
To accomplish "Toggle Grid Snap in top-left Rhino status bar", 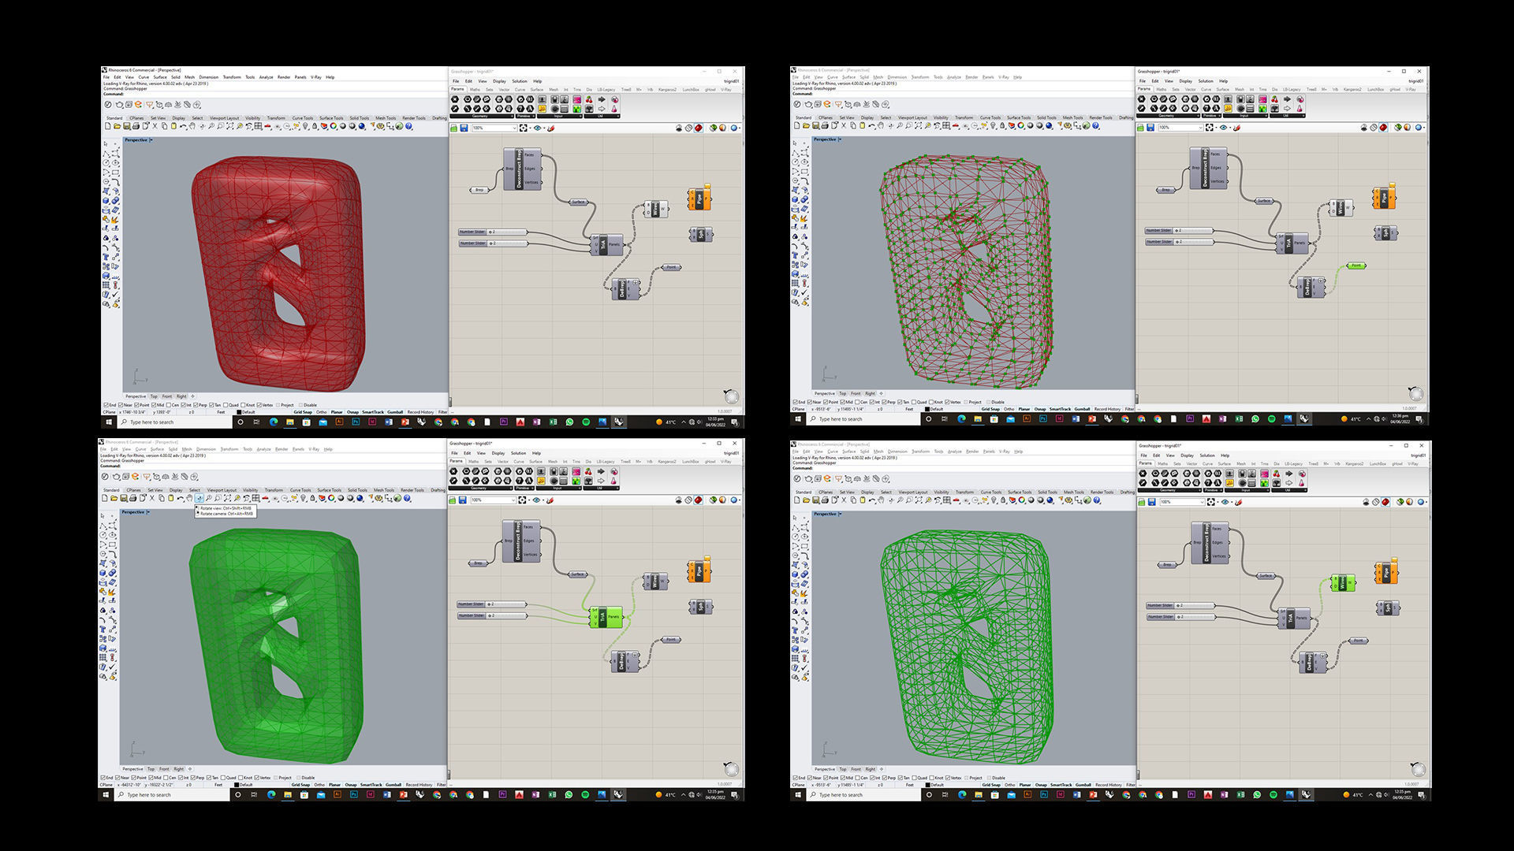I will (303, 412).
